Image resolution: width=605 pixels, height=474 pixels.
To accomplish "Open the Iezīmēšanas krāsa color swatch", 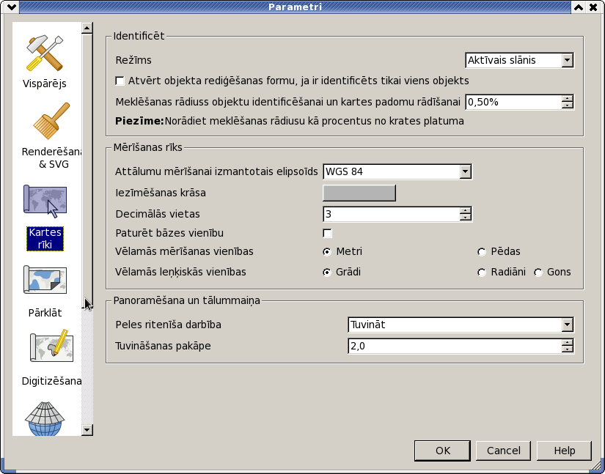I will click(x=359, y=193).
